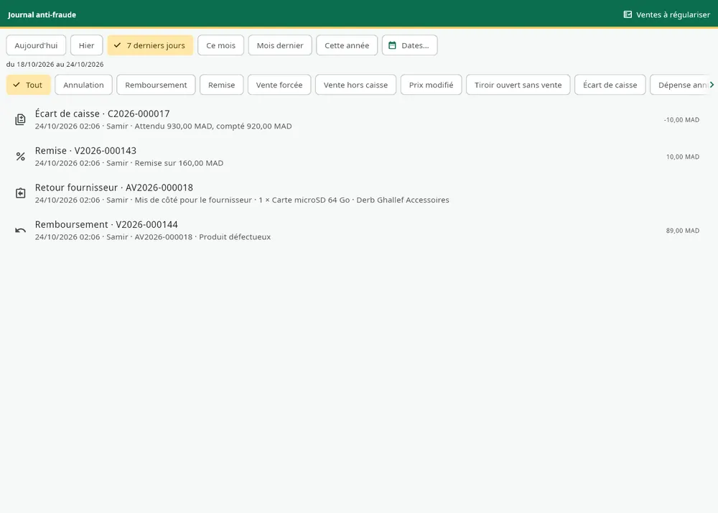Select Mois dernier period chip
This screenshot has height=513, width=718.
(x=280, y=45)
